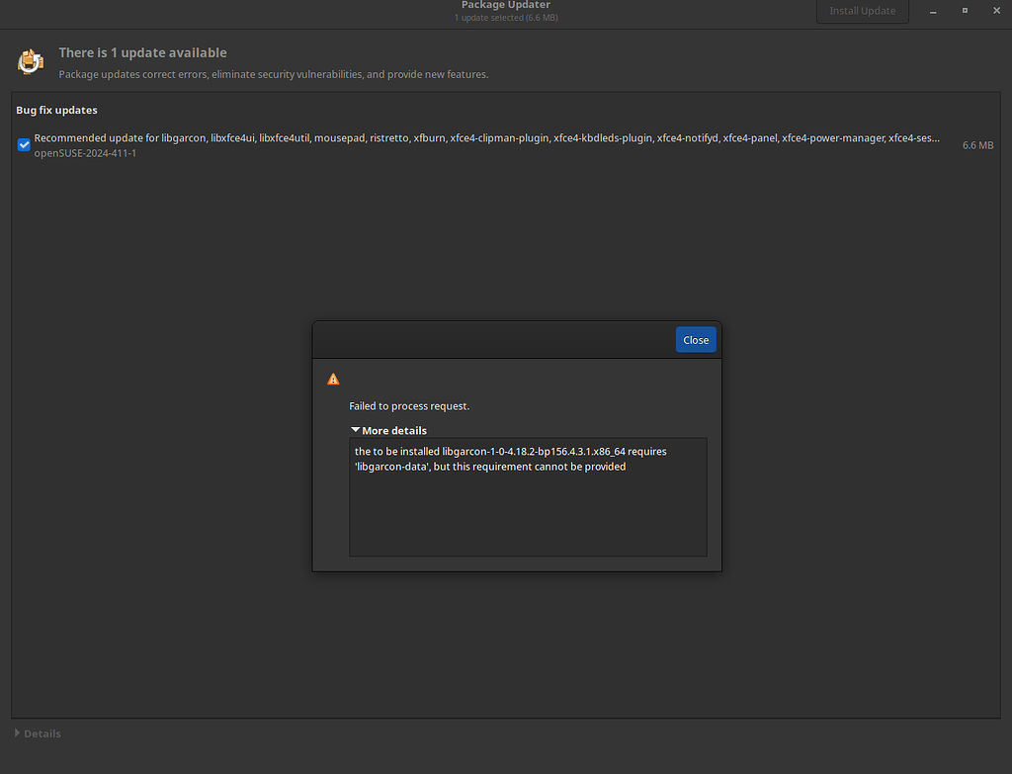This screenshot has height=774, width=1012.
Task: Click the 6.6 MB size label
Action: pos(975,144)
